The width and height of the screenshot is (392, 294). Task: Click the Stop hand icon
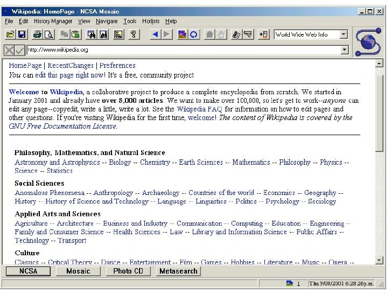point(221,34)
